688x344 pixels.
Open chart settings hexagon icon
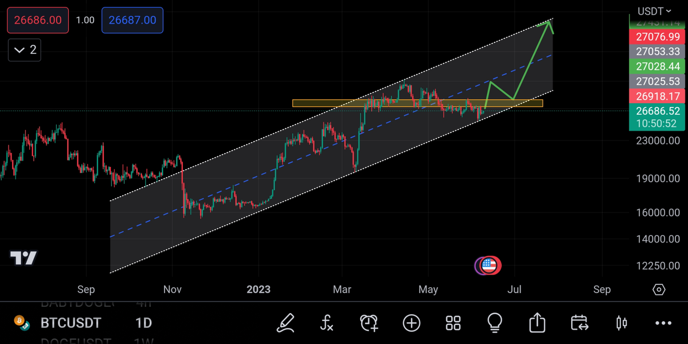click(659, 289)
